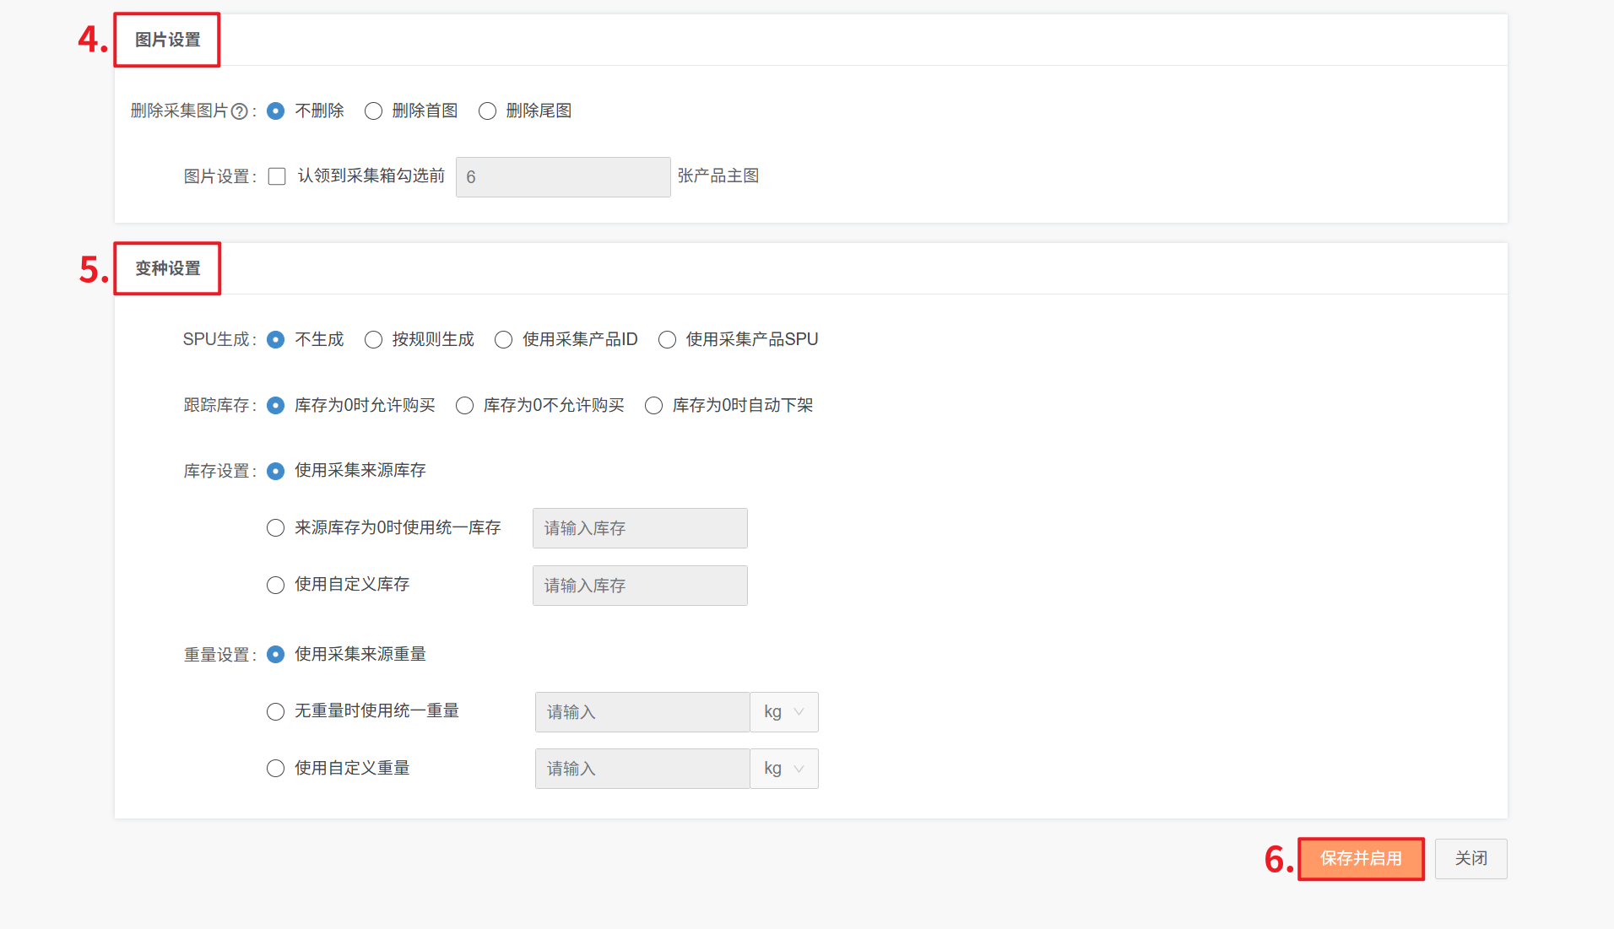Viewport: 1614px width, 929px height.
Task: Click the help icon beside 删除采集图片
Action: point(240,111)
